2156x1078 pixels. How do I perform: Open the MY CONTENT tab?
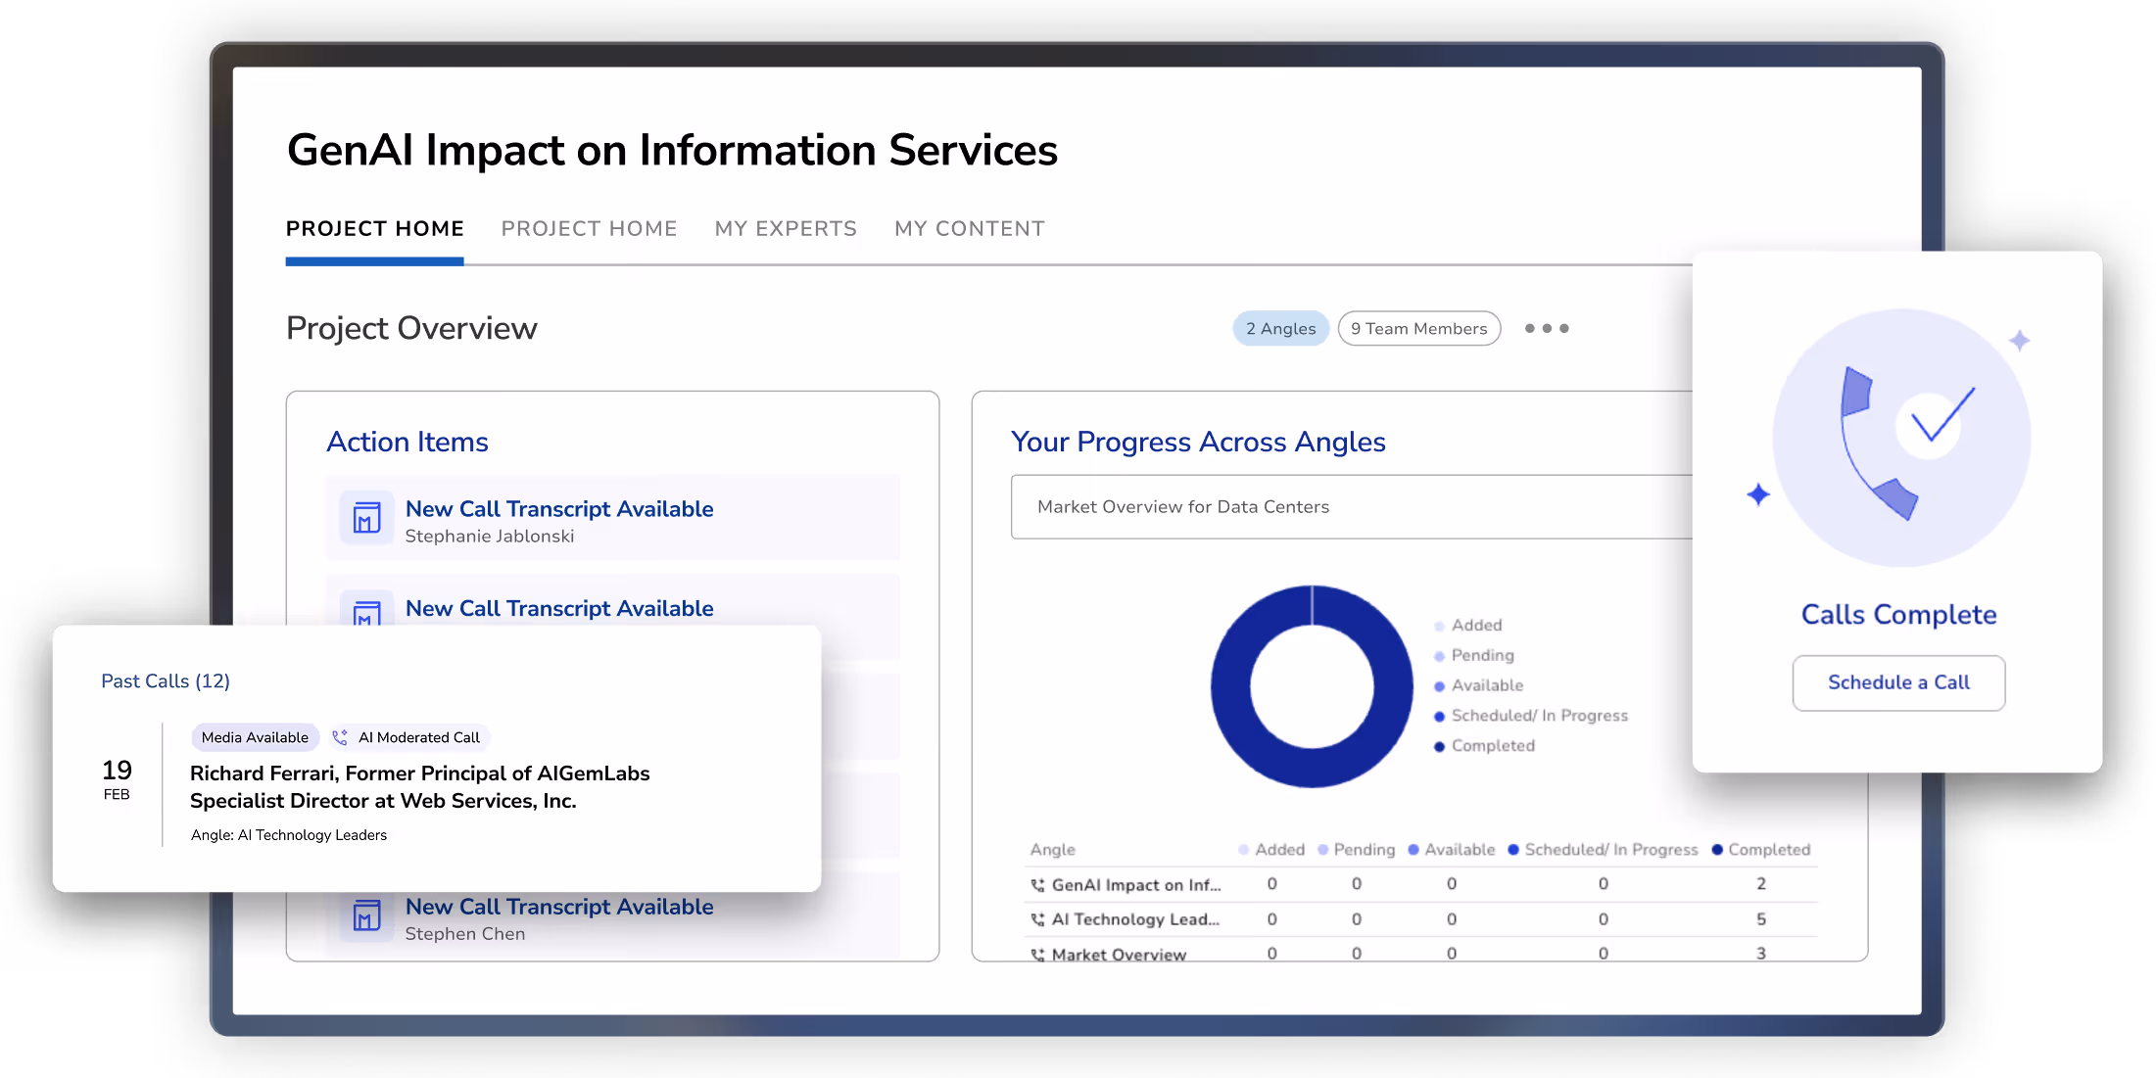tap(969, 228)
